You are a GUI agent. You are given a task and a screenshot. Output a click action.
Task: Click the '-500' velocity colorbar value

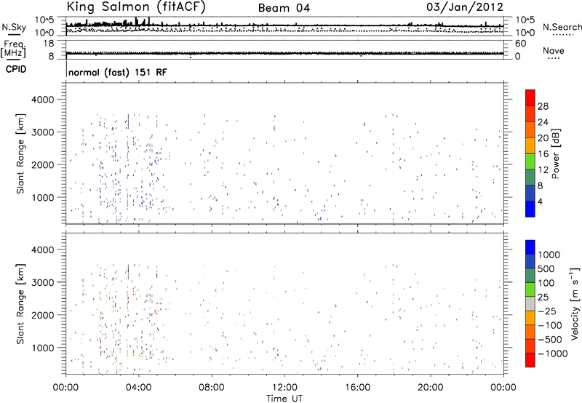point(550,339)
